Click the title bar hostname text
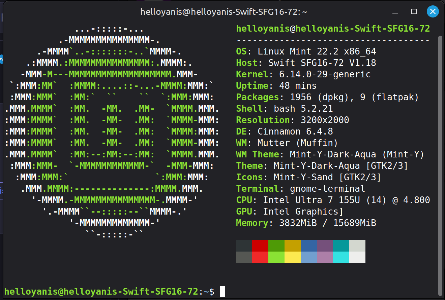Viewport: 445px width, 300px height. 222,11
